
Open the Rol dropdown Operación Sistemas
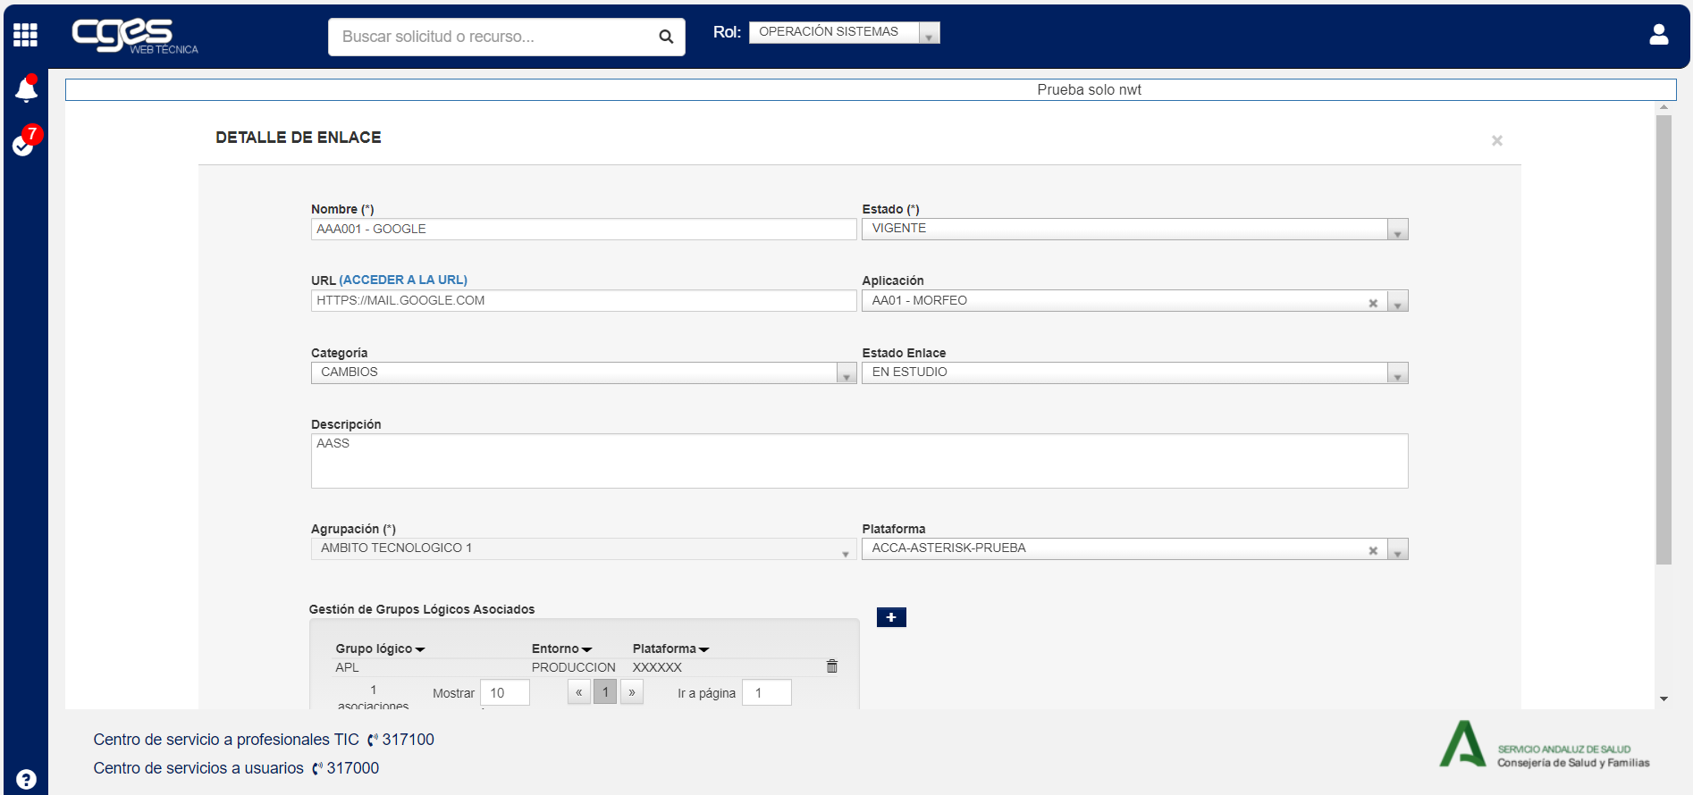844,32
